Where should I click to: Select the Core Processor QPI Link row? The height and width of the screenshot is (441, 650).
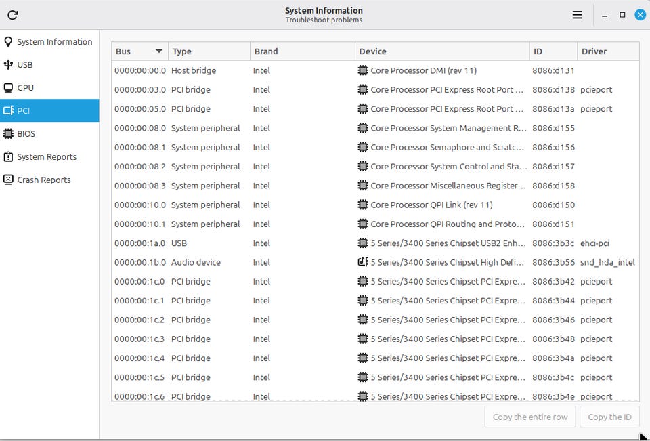click(431, 205)
